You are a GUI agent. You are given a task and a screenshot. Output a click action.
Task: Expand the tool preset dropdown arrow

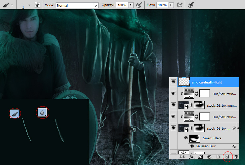coord(12,5)
